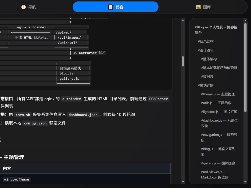Jump to #目录结构 section
This screenshot has height=188, width=251.
coord(206,41)
